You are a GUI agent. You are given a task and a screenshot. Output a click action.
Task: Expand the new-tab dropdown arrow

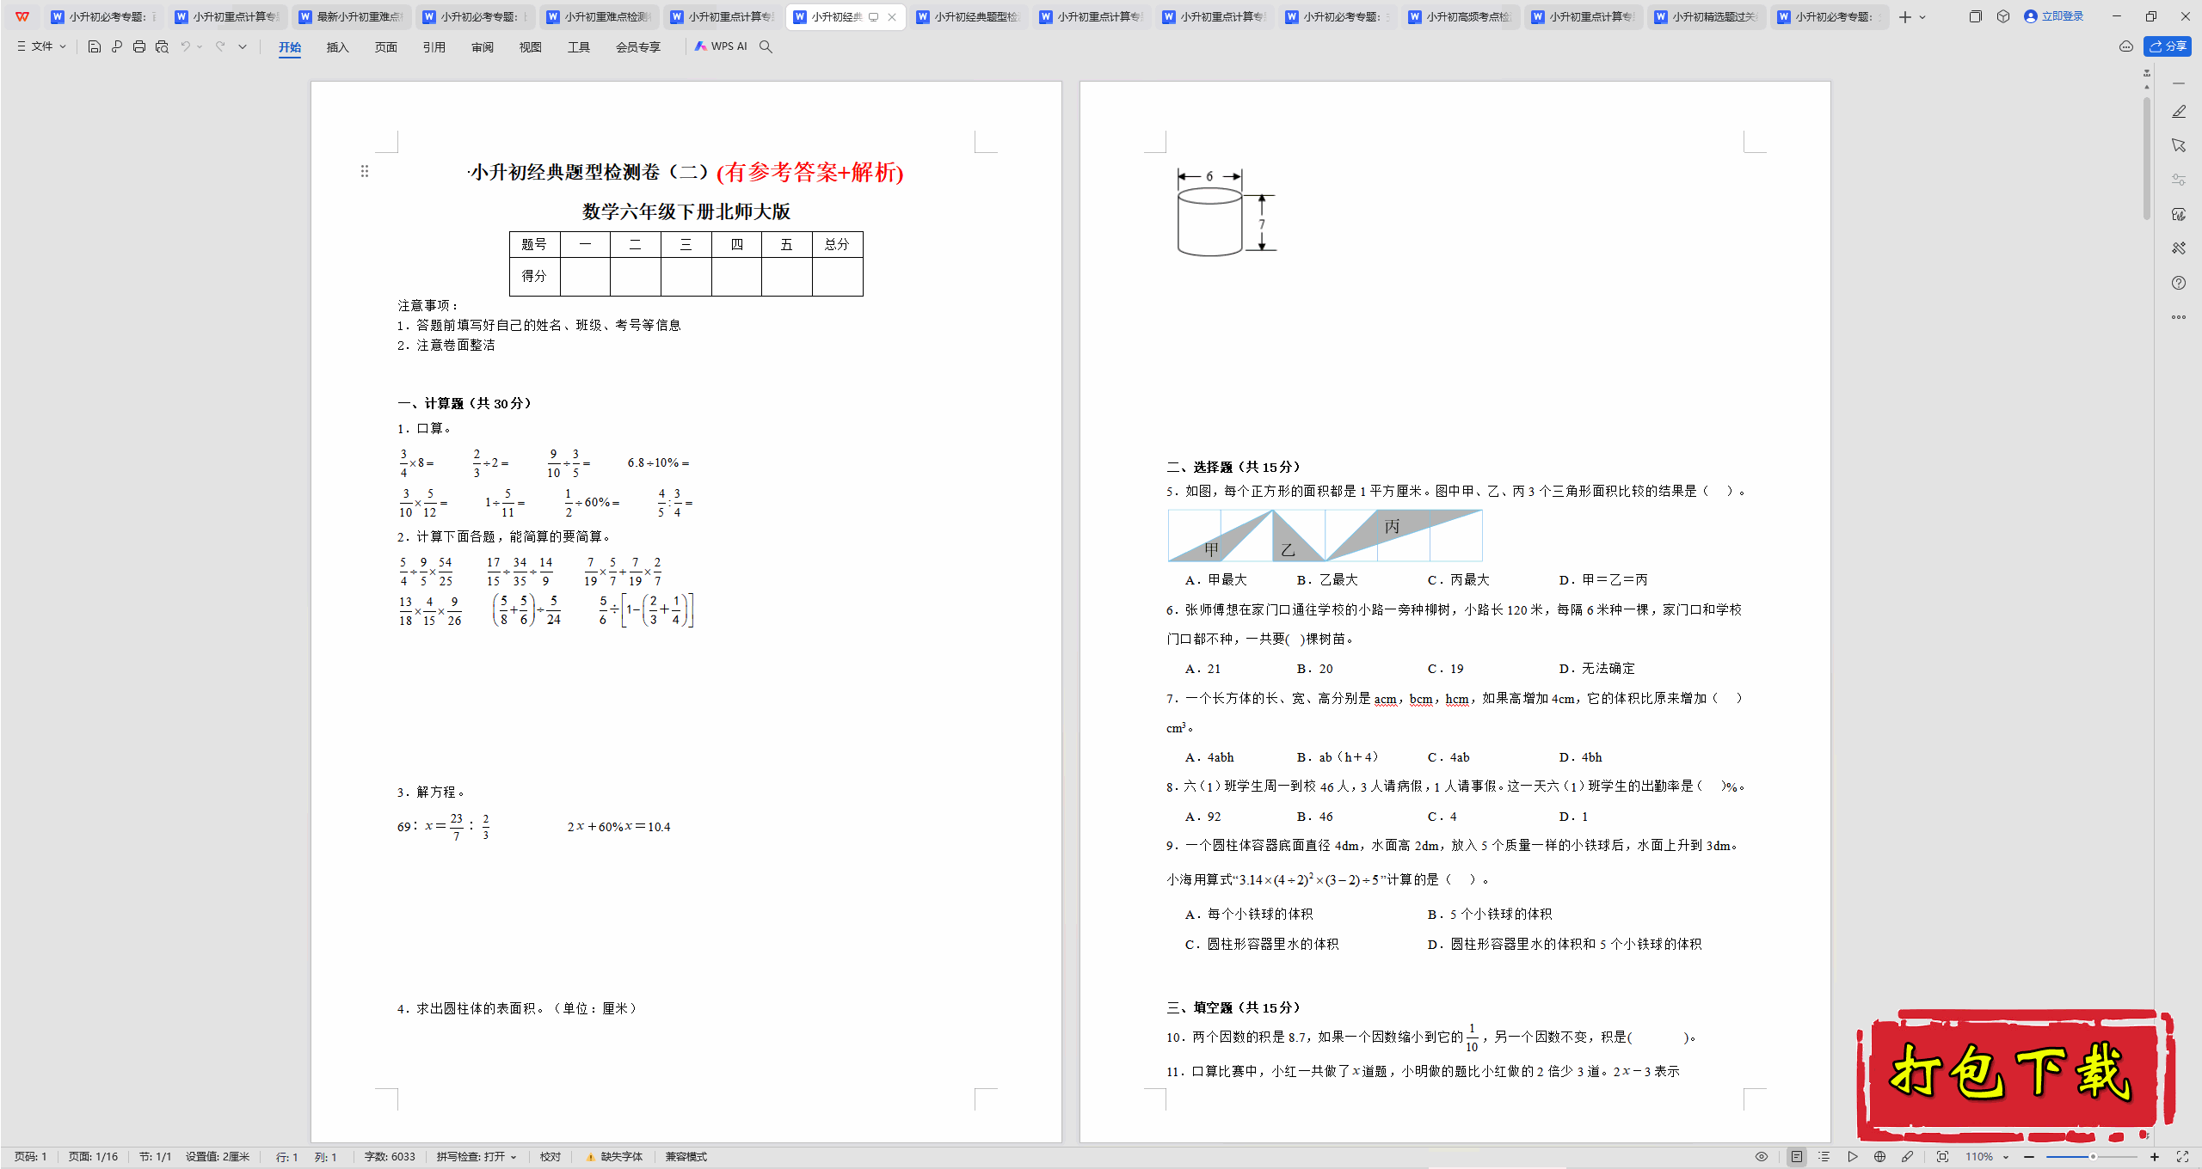coord(1922,16)
